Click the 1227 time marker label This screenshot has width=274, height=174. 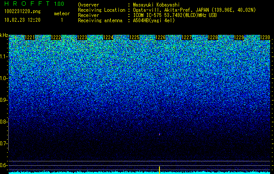(x=186, y=37)
